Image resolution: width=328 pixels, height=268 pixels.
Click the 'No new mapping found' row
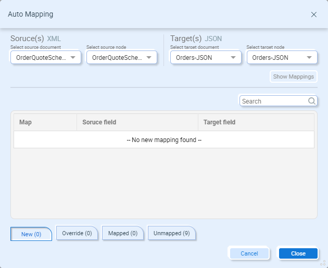coord(164,139)
